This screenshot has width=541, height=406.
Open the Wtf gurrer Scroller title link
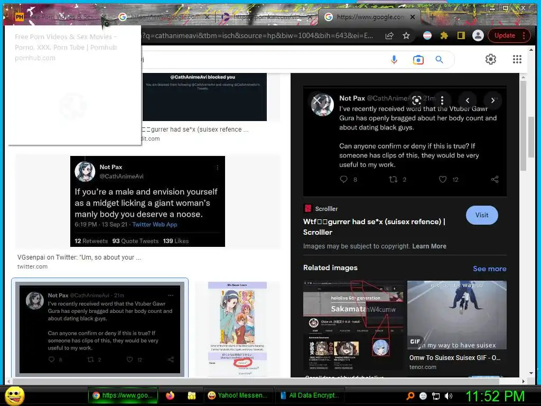[x=375, y=227]
